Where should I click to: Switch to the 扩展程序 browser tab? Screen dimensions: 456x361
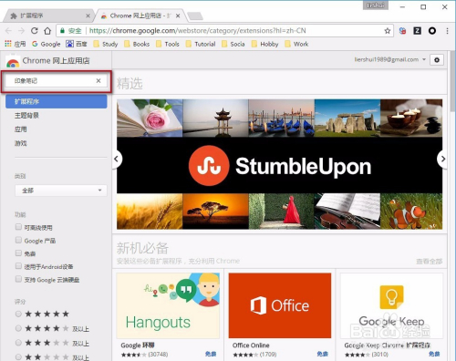[48, 15]
